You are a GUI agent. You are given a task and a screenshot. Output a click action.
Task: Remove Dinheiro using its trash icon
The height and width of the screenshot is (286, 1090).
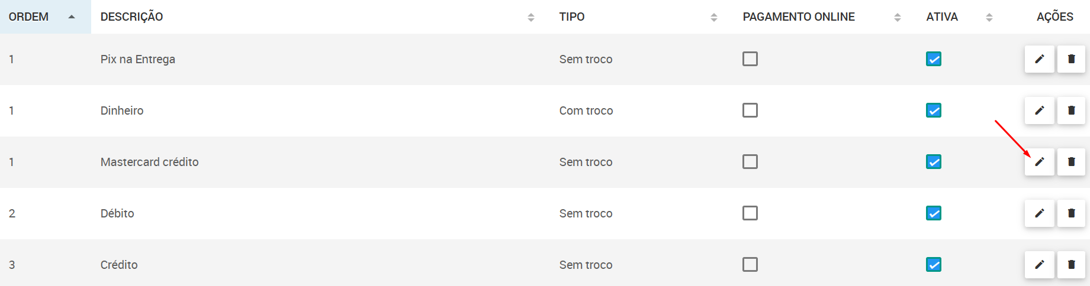tap(1071, 110)
